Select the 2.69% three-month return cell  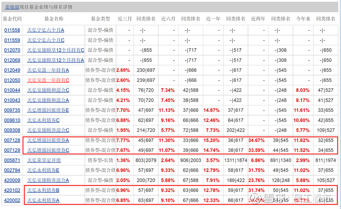coord(123,70)
